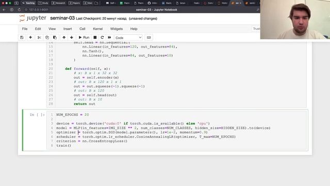Screen dimensions: 330x186
Task: Move selected cell up with arrow icon
Action: pyautogui.click(x=64, y=37)
